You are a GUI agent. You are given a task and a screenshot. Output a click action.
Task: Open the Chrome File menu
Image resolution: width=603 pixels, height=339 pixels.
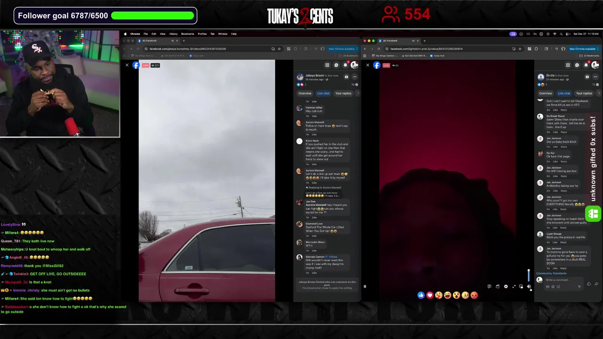[146, 34]
